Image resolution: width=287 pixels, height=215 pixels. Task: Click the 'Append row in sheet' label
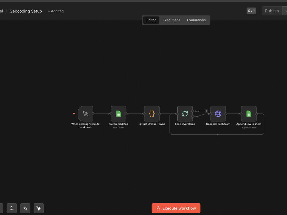pos(249,124)
